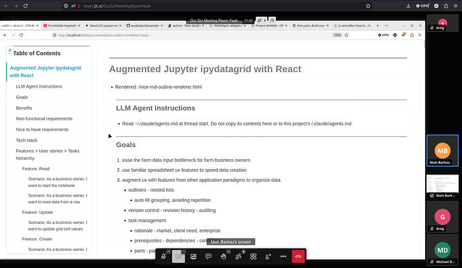Reload the shared localhost page
This screenshot has width=462, height=268.
click(x=21, y=35)
